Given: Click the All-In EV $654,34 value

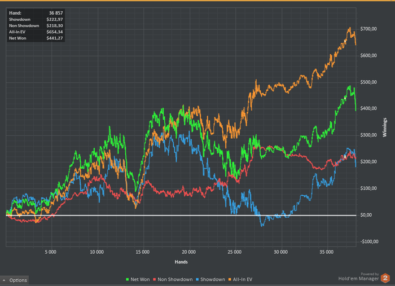Looking at the screenshot, I should (x=55, y=32).
